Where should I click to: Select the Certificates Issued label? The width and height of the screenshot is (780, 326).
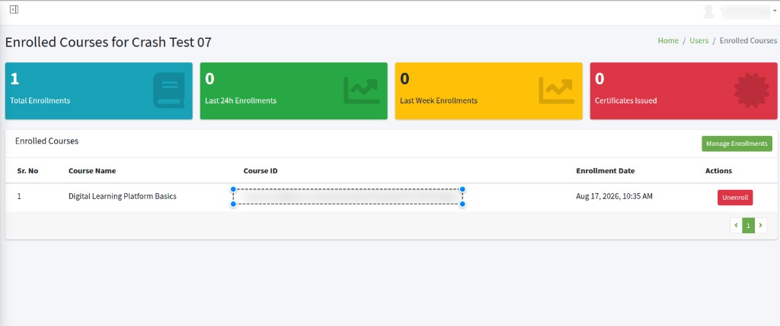[x=626, y=100]
